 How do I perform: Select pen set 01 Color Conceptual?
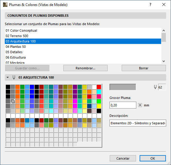pyautogui.click(x=83, y=30)
